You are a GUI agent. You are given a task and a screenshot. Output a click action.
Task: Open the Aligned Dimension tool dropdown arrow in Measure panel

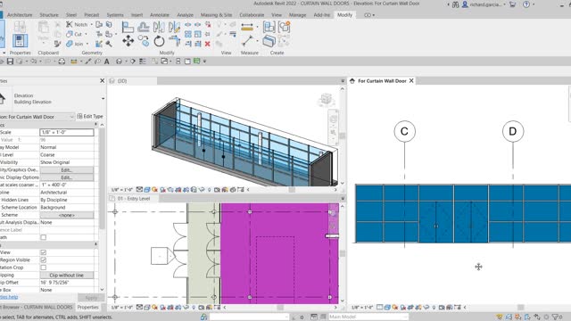pyautogui.click(x=257, y=28)
